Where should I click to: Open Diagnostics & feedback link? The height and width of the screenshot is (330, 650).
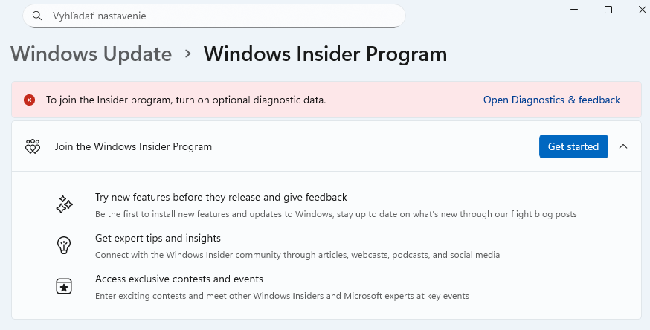point(551,100)
